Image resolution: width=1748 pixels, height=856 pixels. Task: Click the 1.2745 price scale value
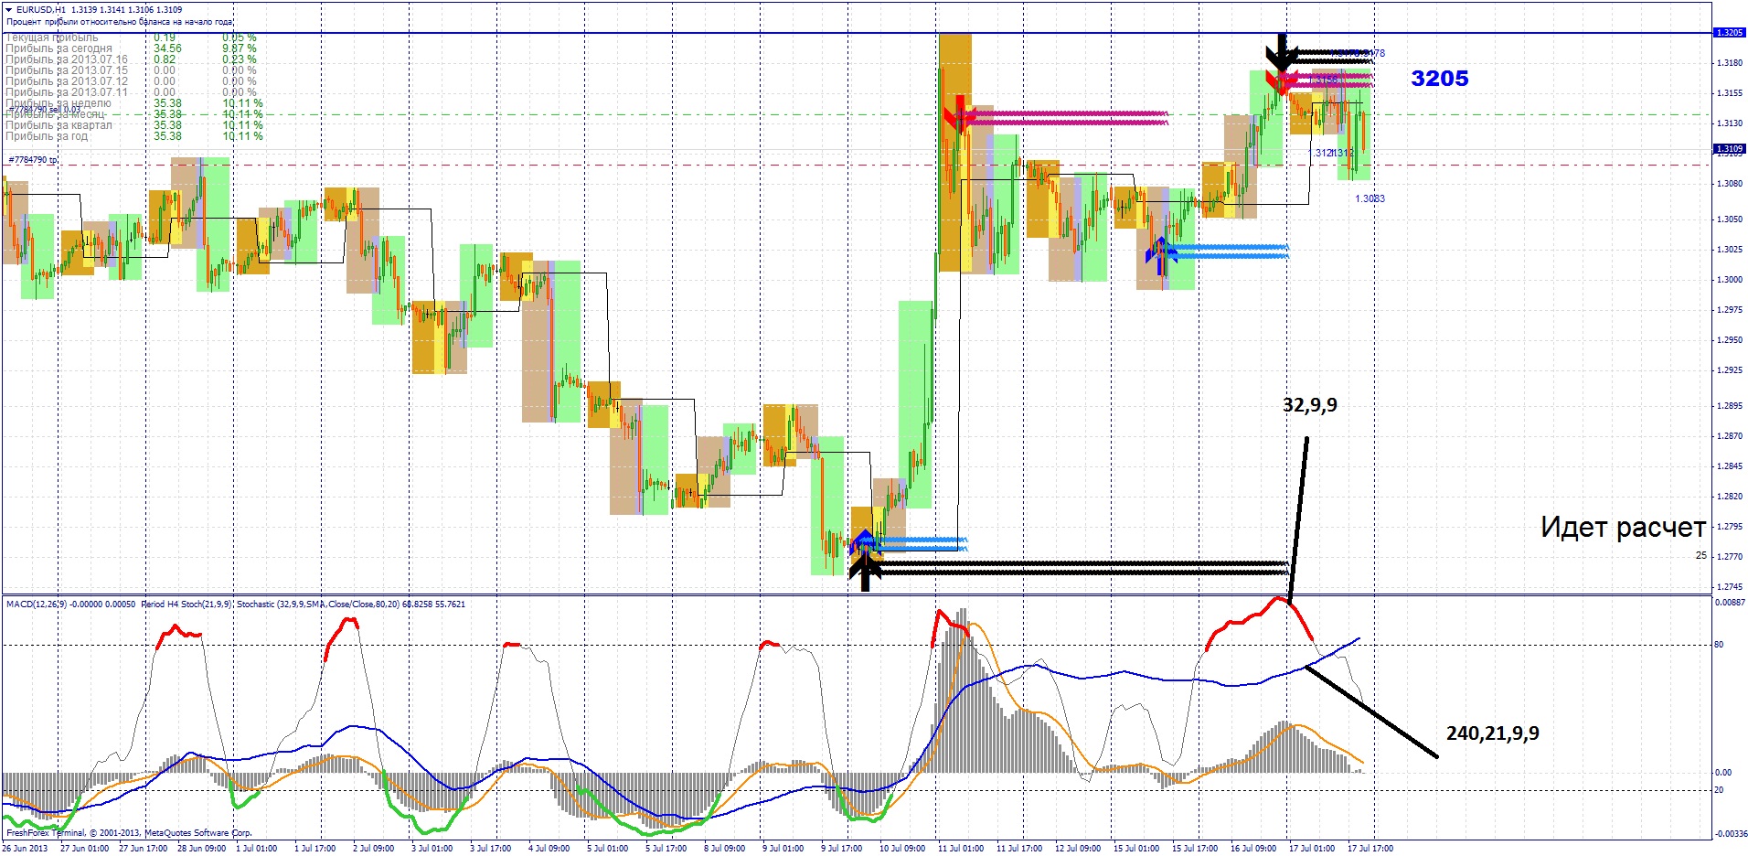(1729, 587)
